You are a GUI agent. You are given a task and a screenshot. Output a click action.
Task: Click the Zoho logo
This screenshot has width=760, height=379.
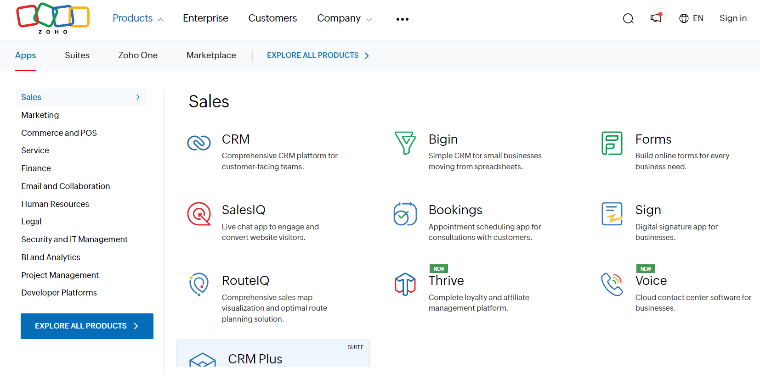53,18
